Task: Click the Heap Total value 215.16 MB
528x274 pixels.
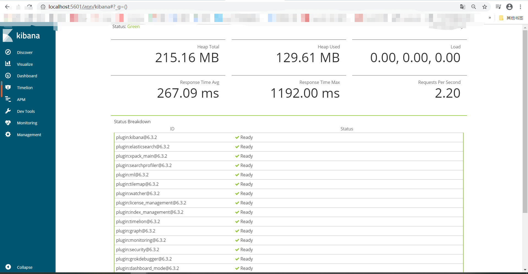Action: point(187,58)
